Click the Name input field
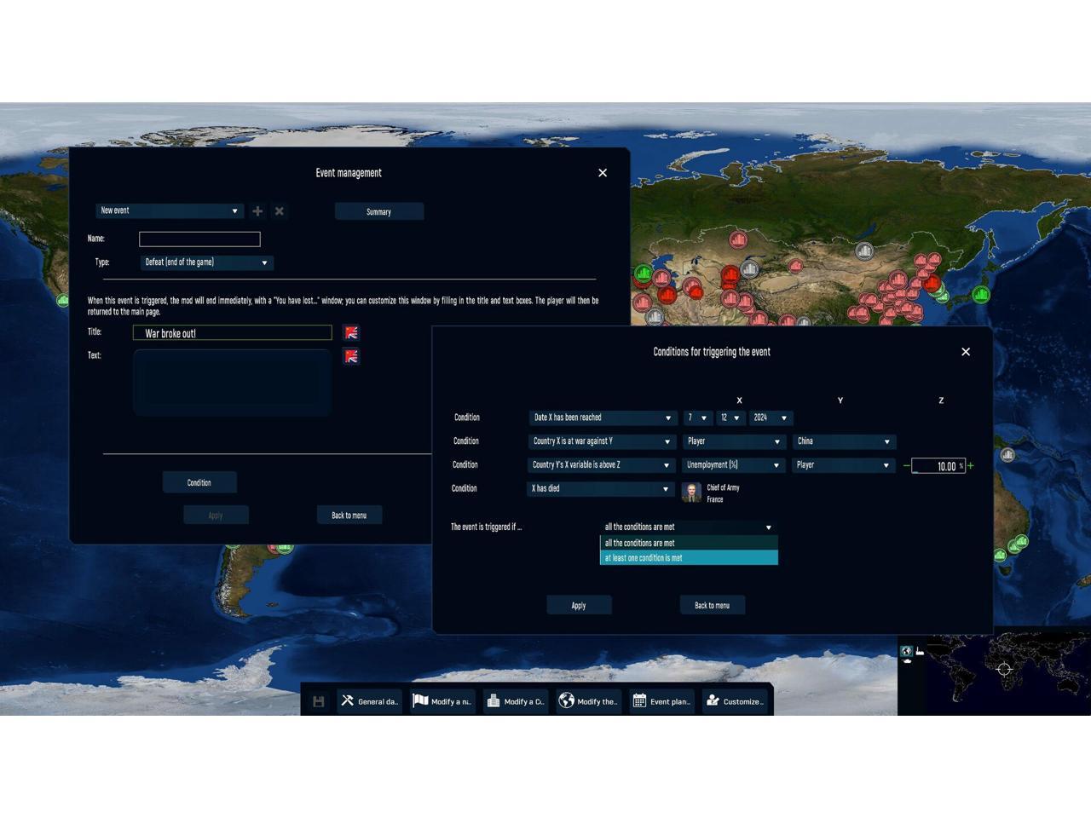Image resolution: width=1091 pixels, height=818 pixels. [199, 239]
